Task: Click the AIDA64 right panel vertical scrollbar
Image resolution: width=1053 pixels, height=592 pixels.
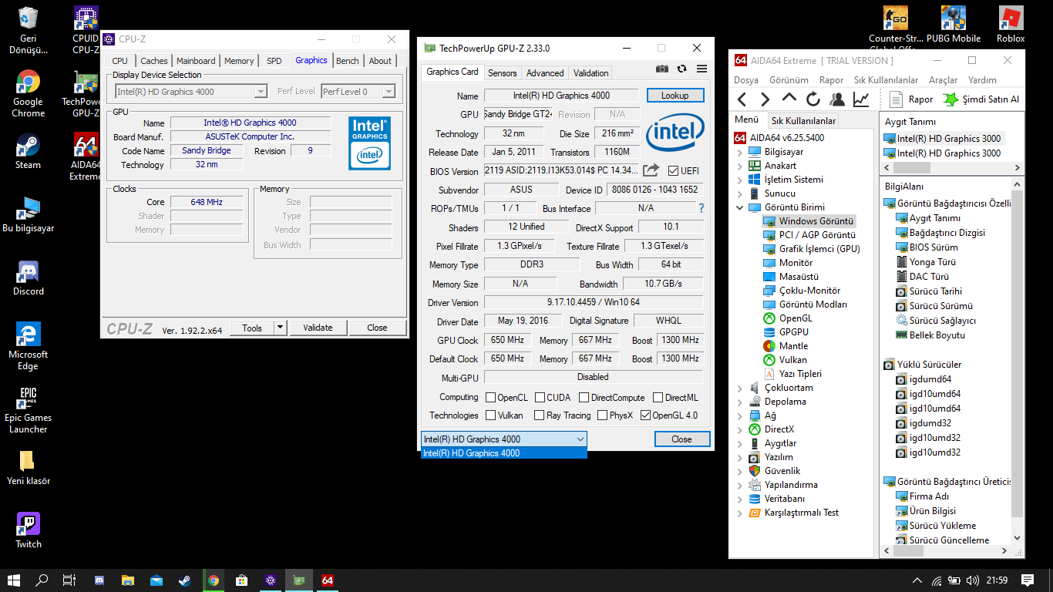Action: tap(1018, 347)
